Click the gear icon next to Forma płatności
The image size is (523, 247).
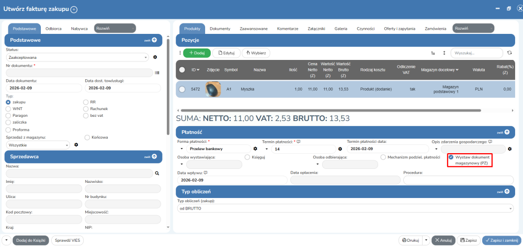coord(255,149)
